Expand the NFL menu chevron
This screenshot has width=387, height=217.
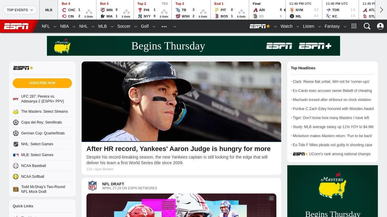tap(55, 27)
